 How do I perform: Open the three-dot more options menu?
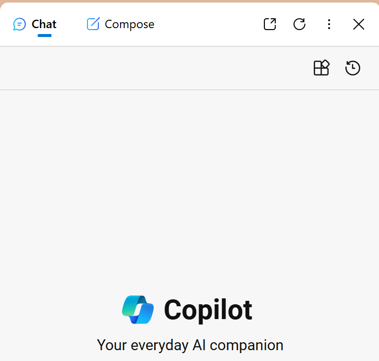pos(329,24)
